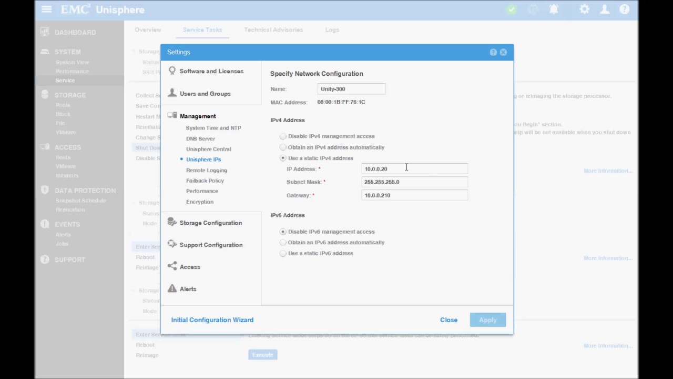The image size is (673, 379).
Task: Click the Execute button in background page
Action: pos(262,355)
